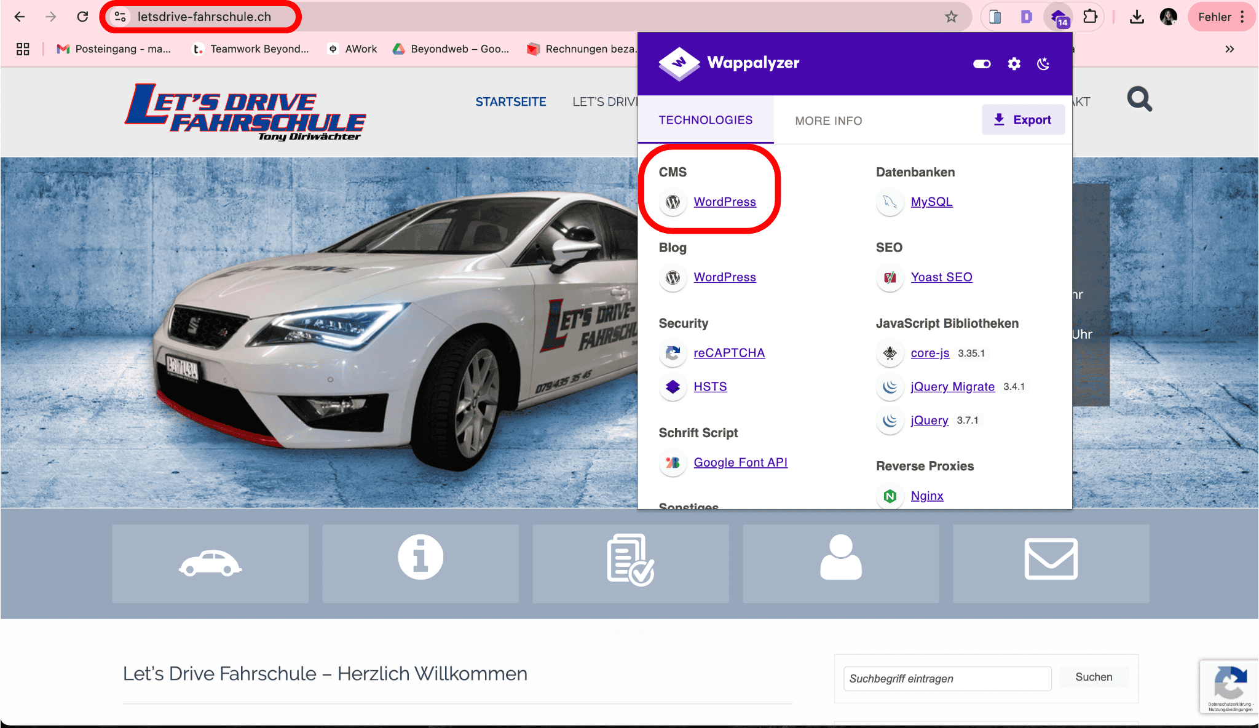Viewport: 1259px width, 728px height.
Task: Open the Chrome three-dot menu
Action: 1242,17
